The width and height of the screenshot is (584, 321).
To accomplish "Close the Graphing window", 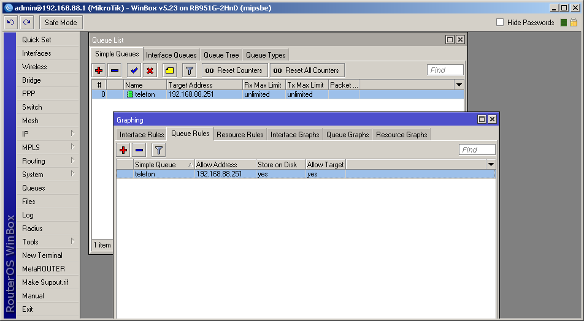I will click(492, 119).
